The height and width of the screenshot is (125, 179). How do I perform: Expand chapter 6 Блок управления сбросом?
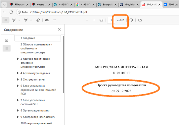(x=18, y=86)
